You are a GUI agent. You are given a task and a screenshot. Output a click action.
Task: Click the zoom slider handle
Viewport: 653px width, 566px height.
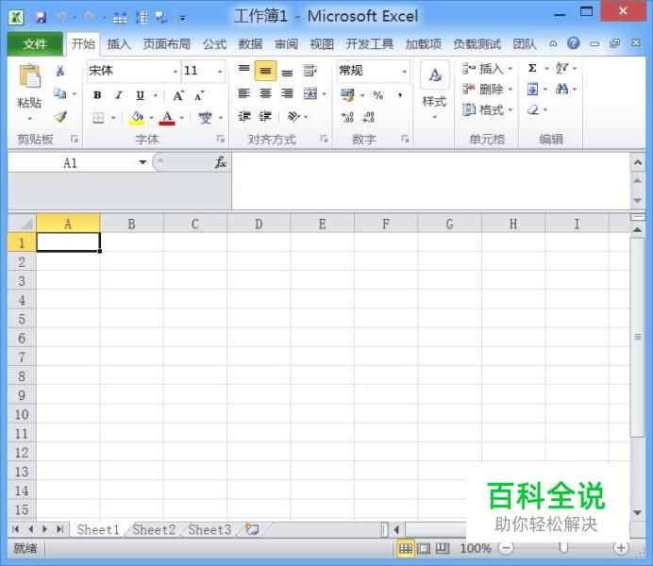[x=563, y=548]
